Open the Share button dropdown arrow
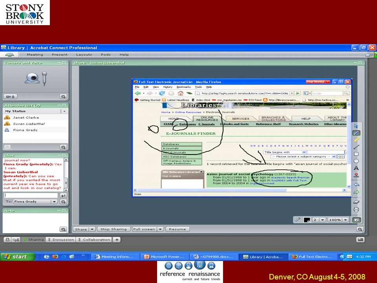Image resolution: width=377 pixels, height=283 pixels. [x=92, y=229]
